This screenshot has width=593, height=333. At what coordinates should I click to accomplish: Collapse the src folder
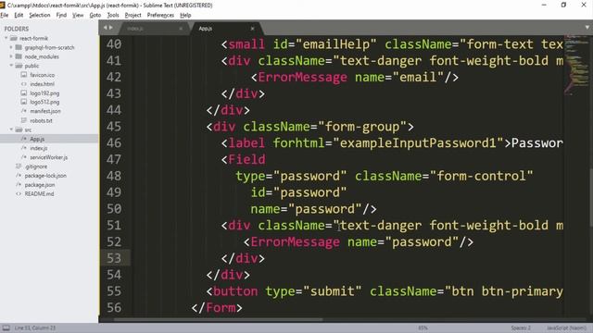[x=11, y=129]
